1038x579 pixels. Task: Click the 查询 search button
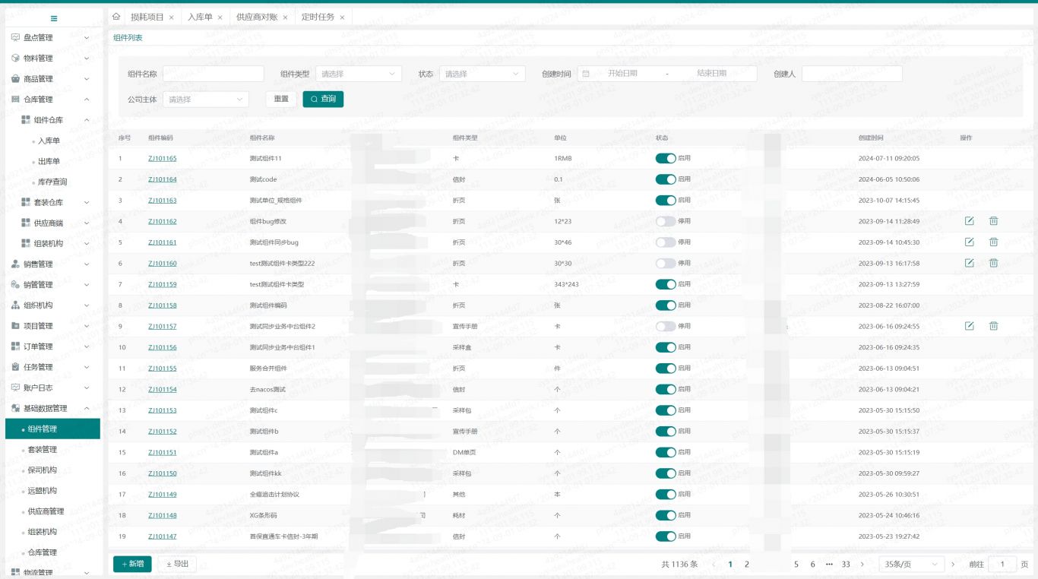tap(323, 99)
